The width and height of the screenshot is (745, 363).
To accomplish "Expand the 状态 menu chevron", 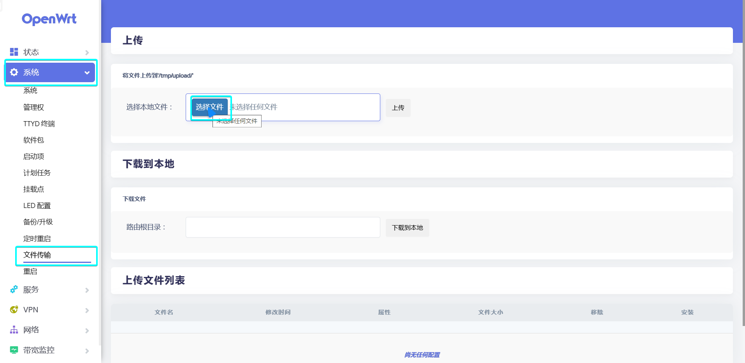I will 87,53.
